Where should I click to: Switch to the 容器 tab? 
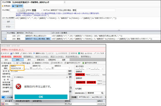click(64, 60)
